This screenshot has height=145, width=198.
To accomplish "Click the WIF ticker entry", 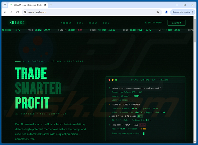I will [x=169, y=30].
